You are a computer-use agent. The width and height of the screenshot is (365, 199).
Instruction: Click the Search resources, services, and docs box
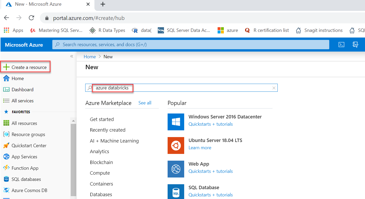(191, 45)
